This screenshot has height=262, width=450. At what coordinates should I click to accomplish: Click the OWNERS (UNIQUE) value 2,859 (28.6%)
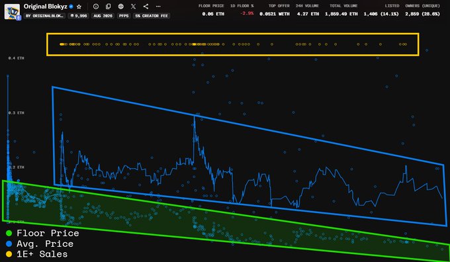coord(422,14)
